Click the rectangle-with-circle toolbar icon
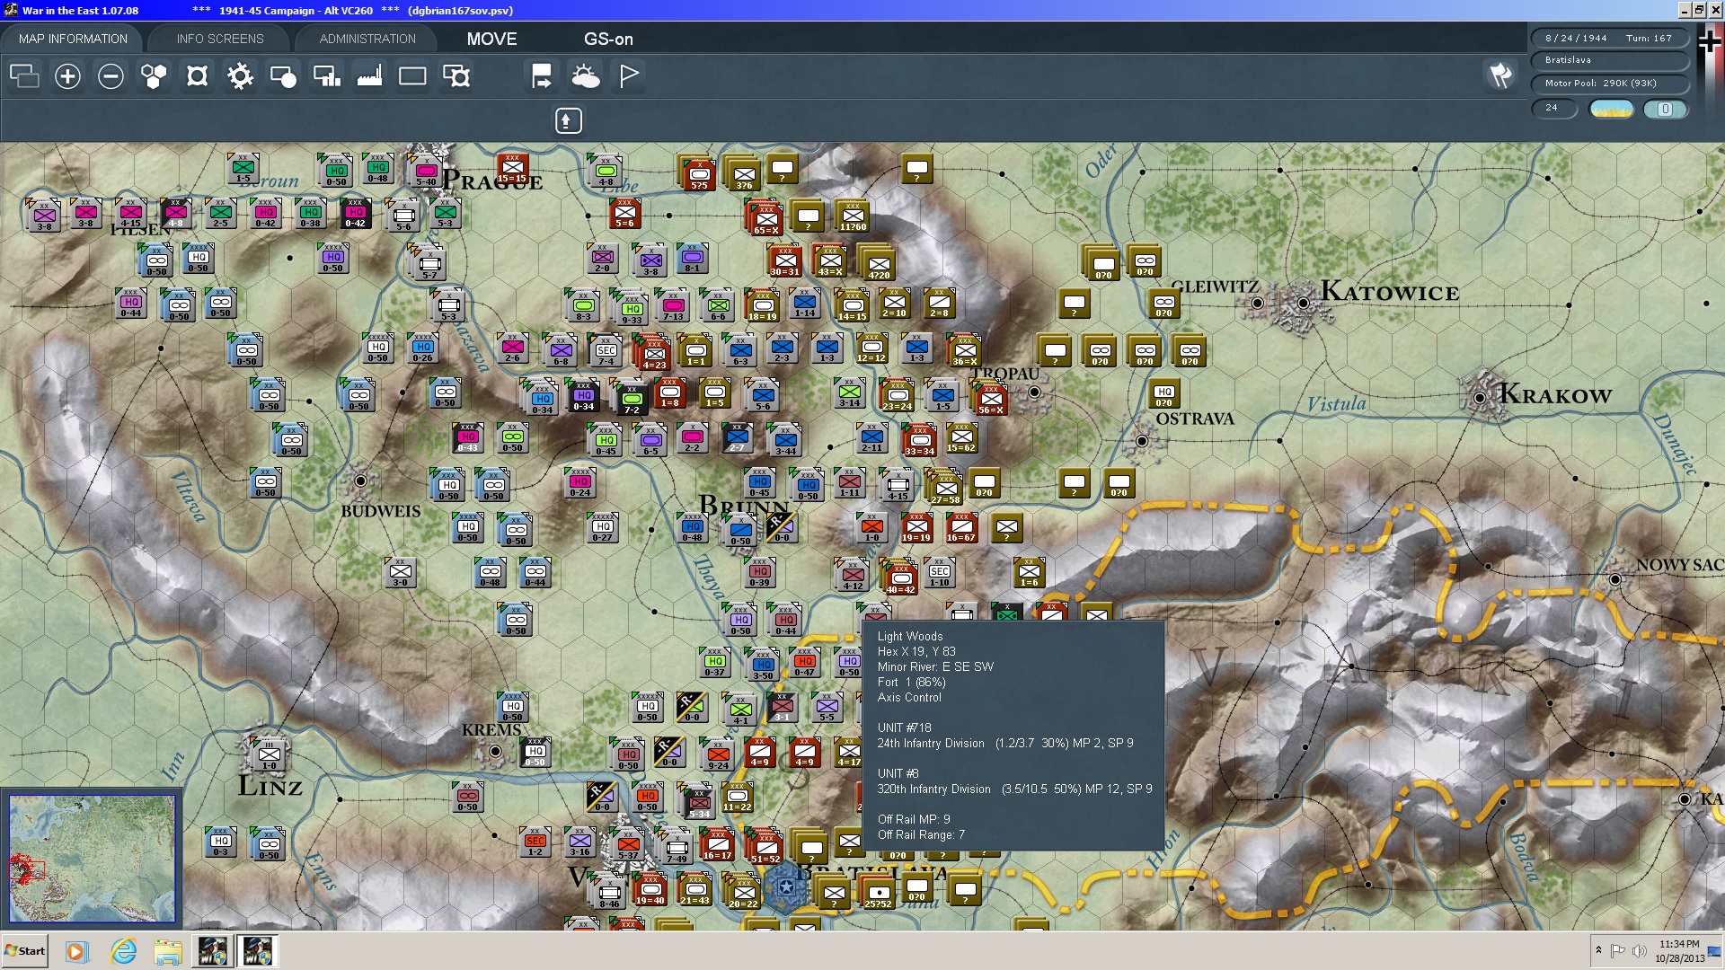Screen dimensions: 1725x970 [283, 76]
